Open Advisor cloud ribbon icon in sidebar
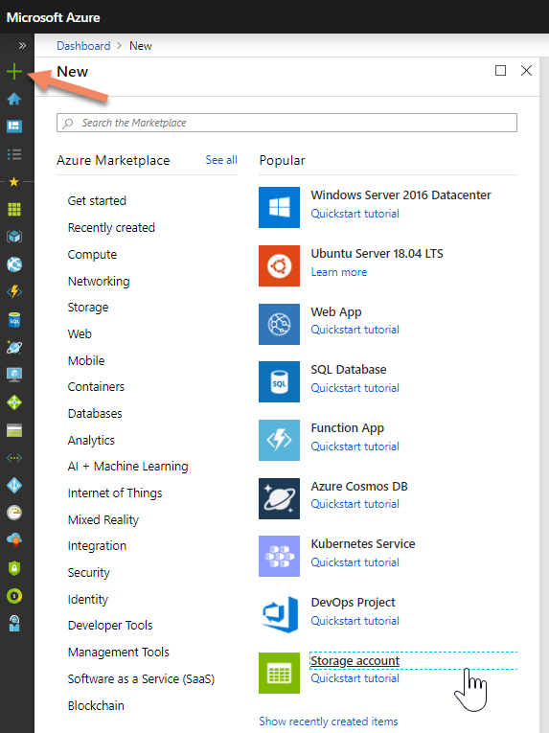 [14, 540]
